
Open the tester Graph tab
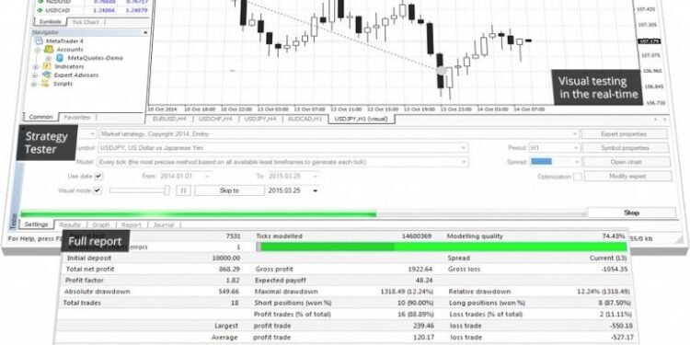click(x=101, y=224)
